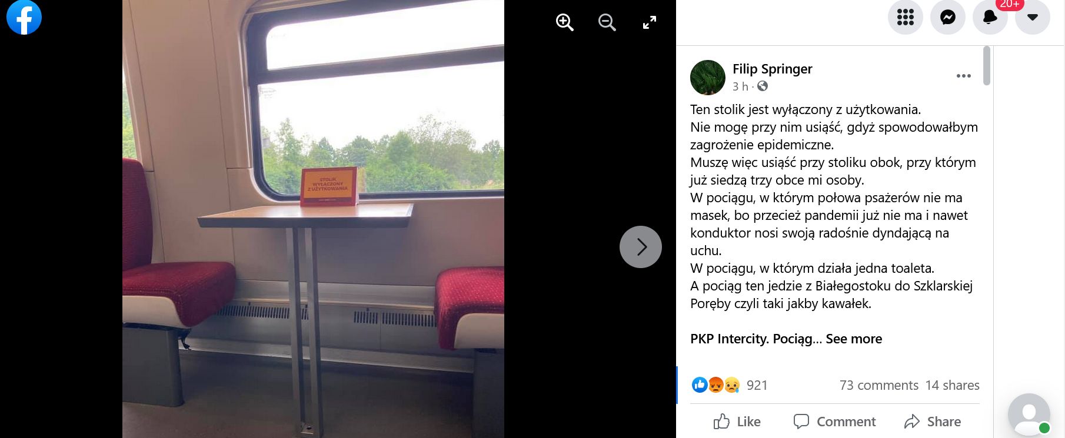Screen dimensions: 1065x438
Task: Like the post
Action: [737, 422]
